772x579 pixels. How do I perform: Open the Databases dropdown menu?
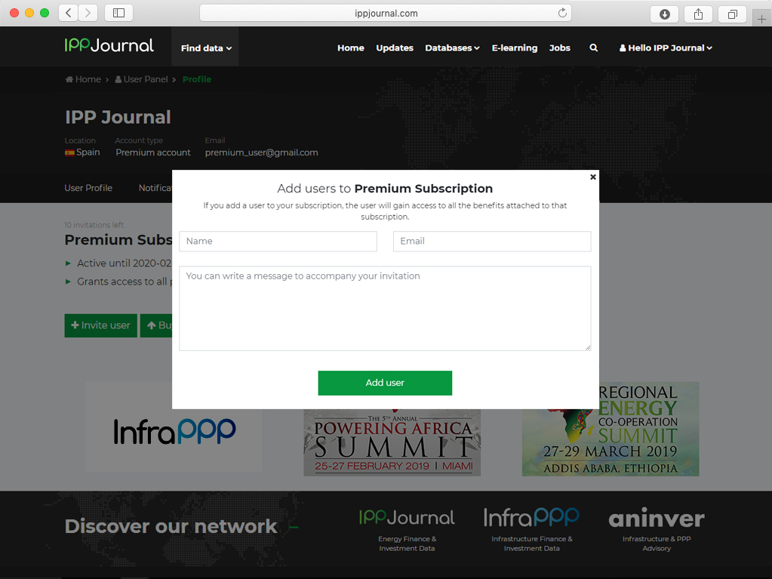click(x=452, y=48)
